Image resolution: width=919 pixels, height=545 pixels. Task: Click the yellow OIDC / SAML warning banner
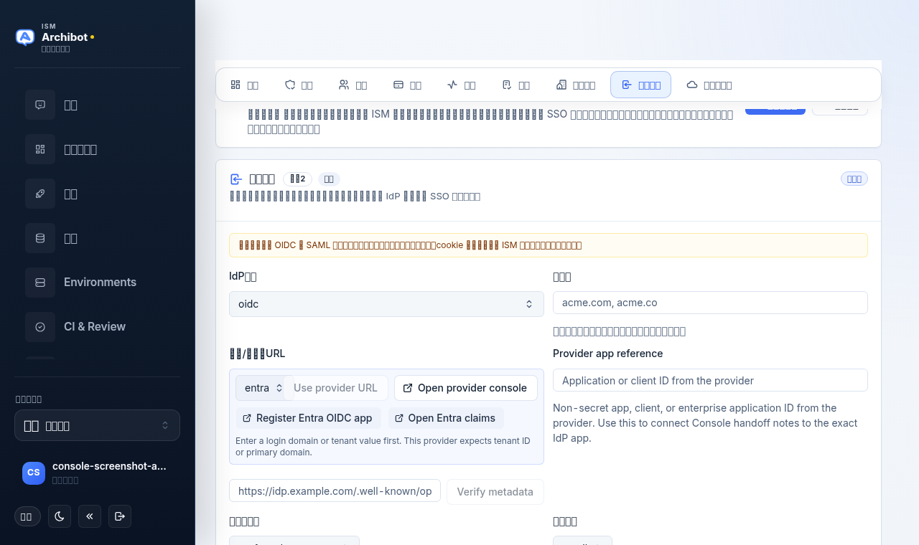click(549, 245)
